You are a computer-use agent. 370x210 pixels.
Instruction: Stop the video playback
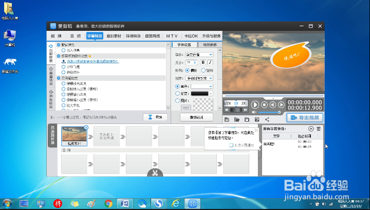pyautogui.click(x=264, y=104)
